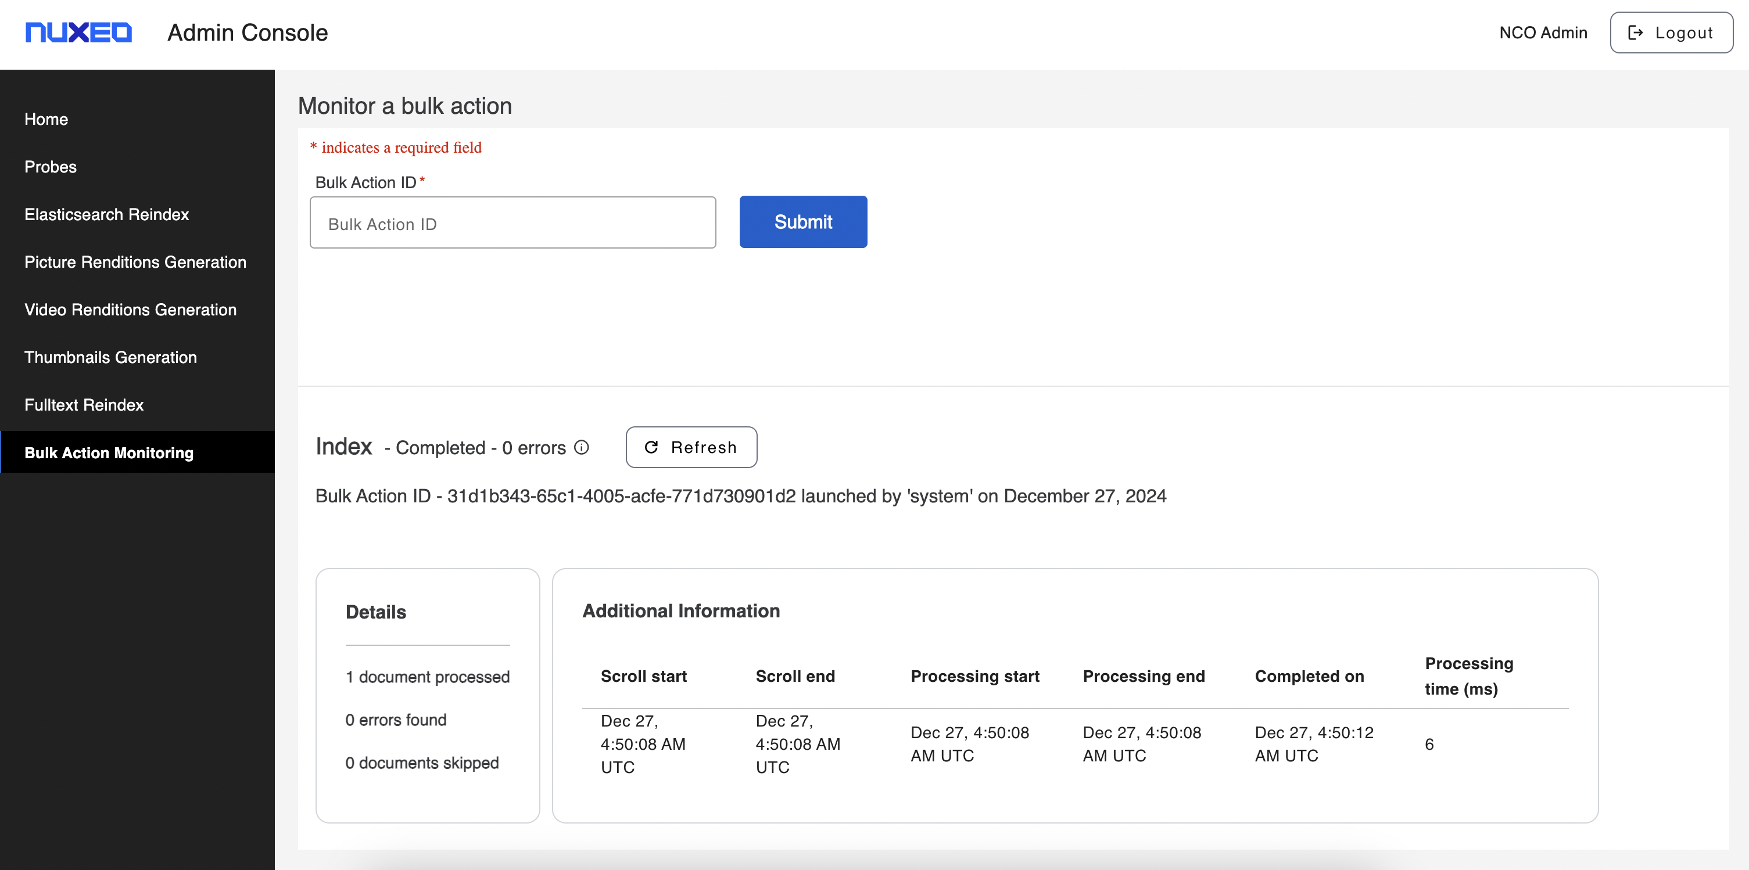Focus the Bulk Action ID input field
Image resolution: width=1749 pixels, height=870 pixels.
click(x=512, y=223)
